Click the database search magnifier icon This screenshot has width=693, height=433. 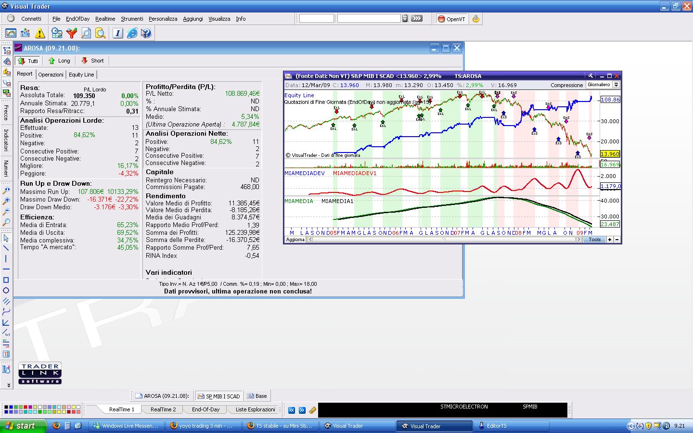[101, 33]
